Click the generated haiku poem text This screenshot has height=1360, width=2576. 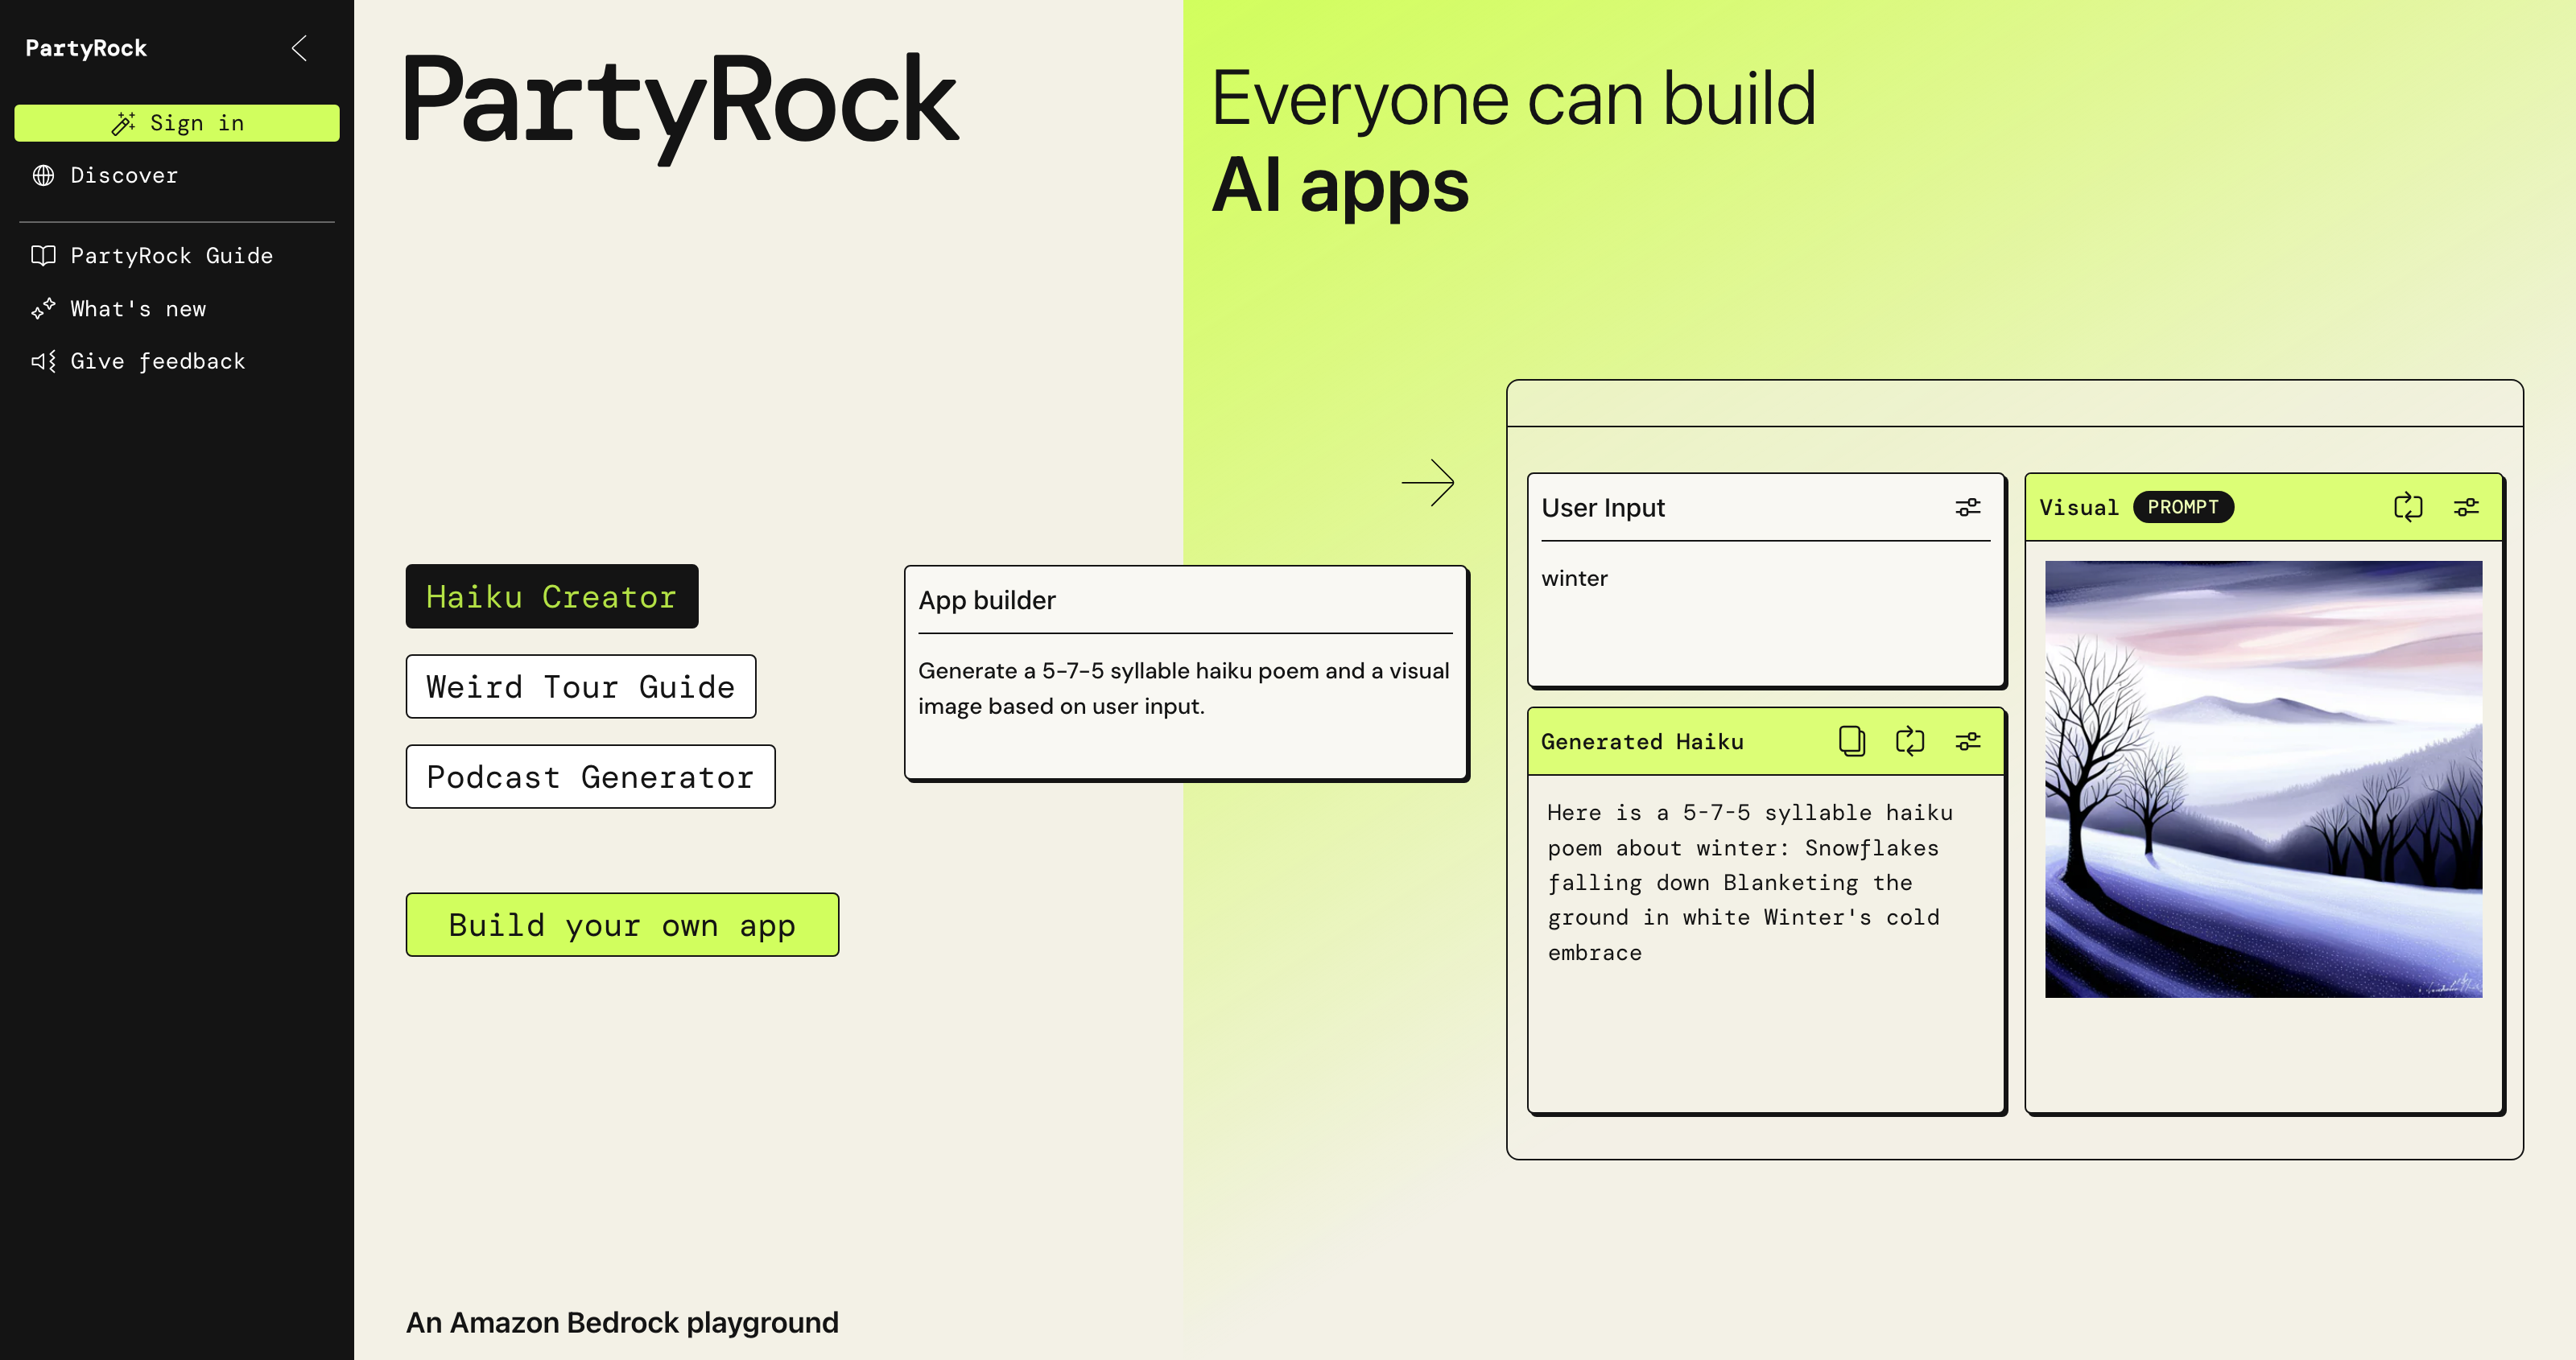point(1750,882)
